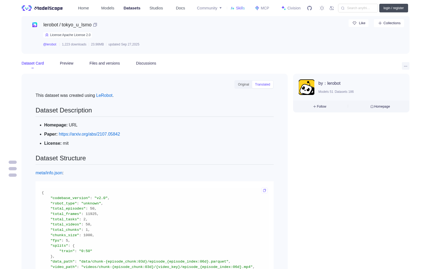
Task: Click the Dataset Description heading
Action: click(x=64, y=110)
